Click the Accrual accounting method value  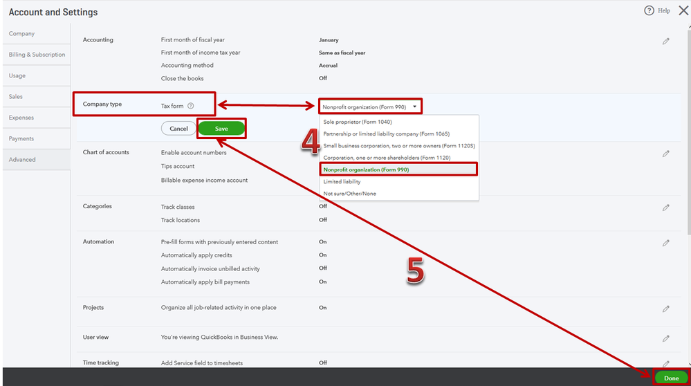point(328,65)
